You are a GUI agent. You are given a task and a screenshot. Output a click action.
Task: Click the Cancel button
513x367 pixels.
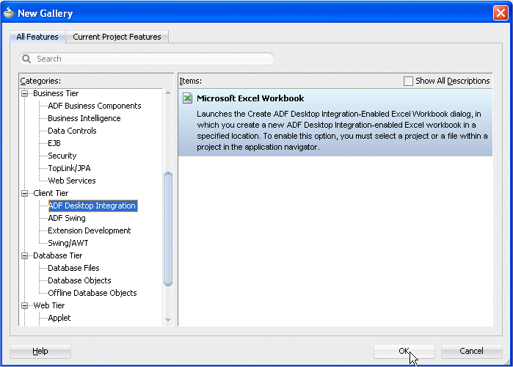(471, 351)
